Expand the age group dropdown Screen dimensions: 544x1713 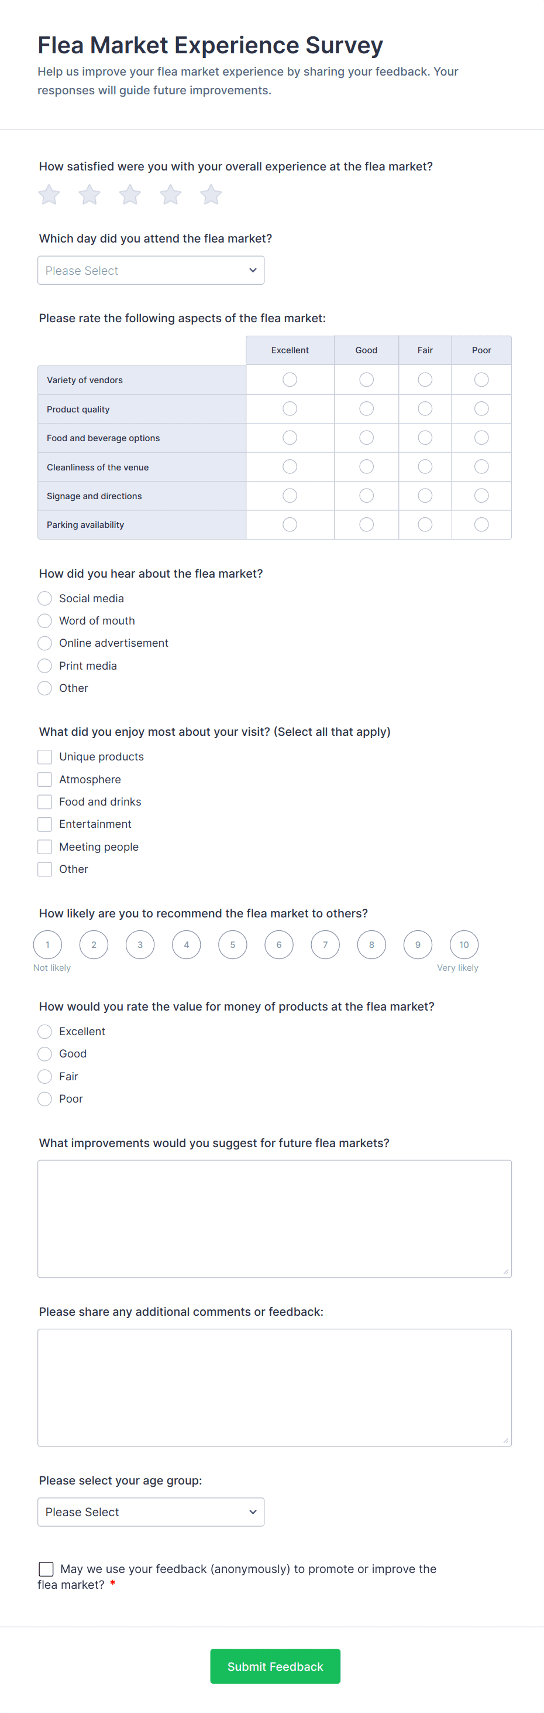click(151, 1511)
